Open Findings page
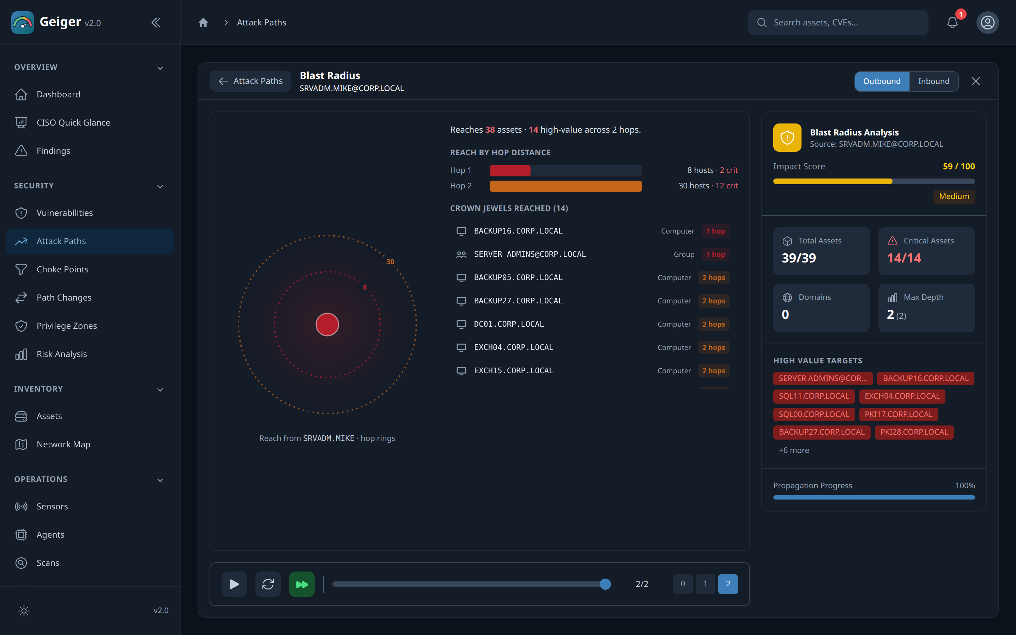This screenshot has height=635, width=1016. coord(90,151)
